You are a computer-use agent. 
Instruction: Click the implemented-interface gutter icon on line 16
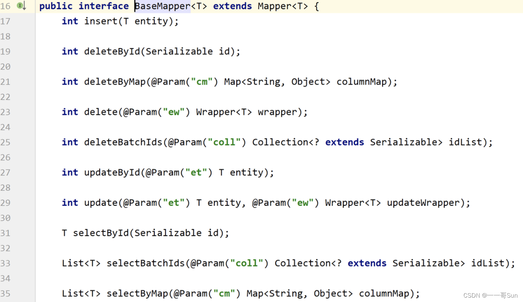tap(21, 6)
